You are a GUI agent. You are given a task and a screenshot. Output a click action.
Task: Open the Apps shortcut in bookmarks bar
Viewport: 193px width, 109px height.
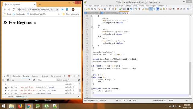click(7, 14)
